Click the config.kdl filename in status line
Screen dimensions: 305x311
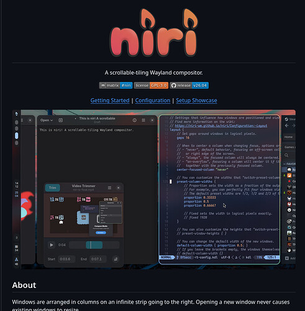(x=206, y=258)
